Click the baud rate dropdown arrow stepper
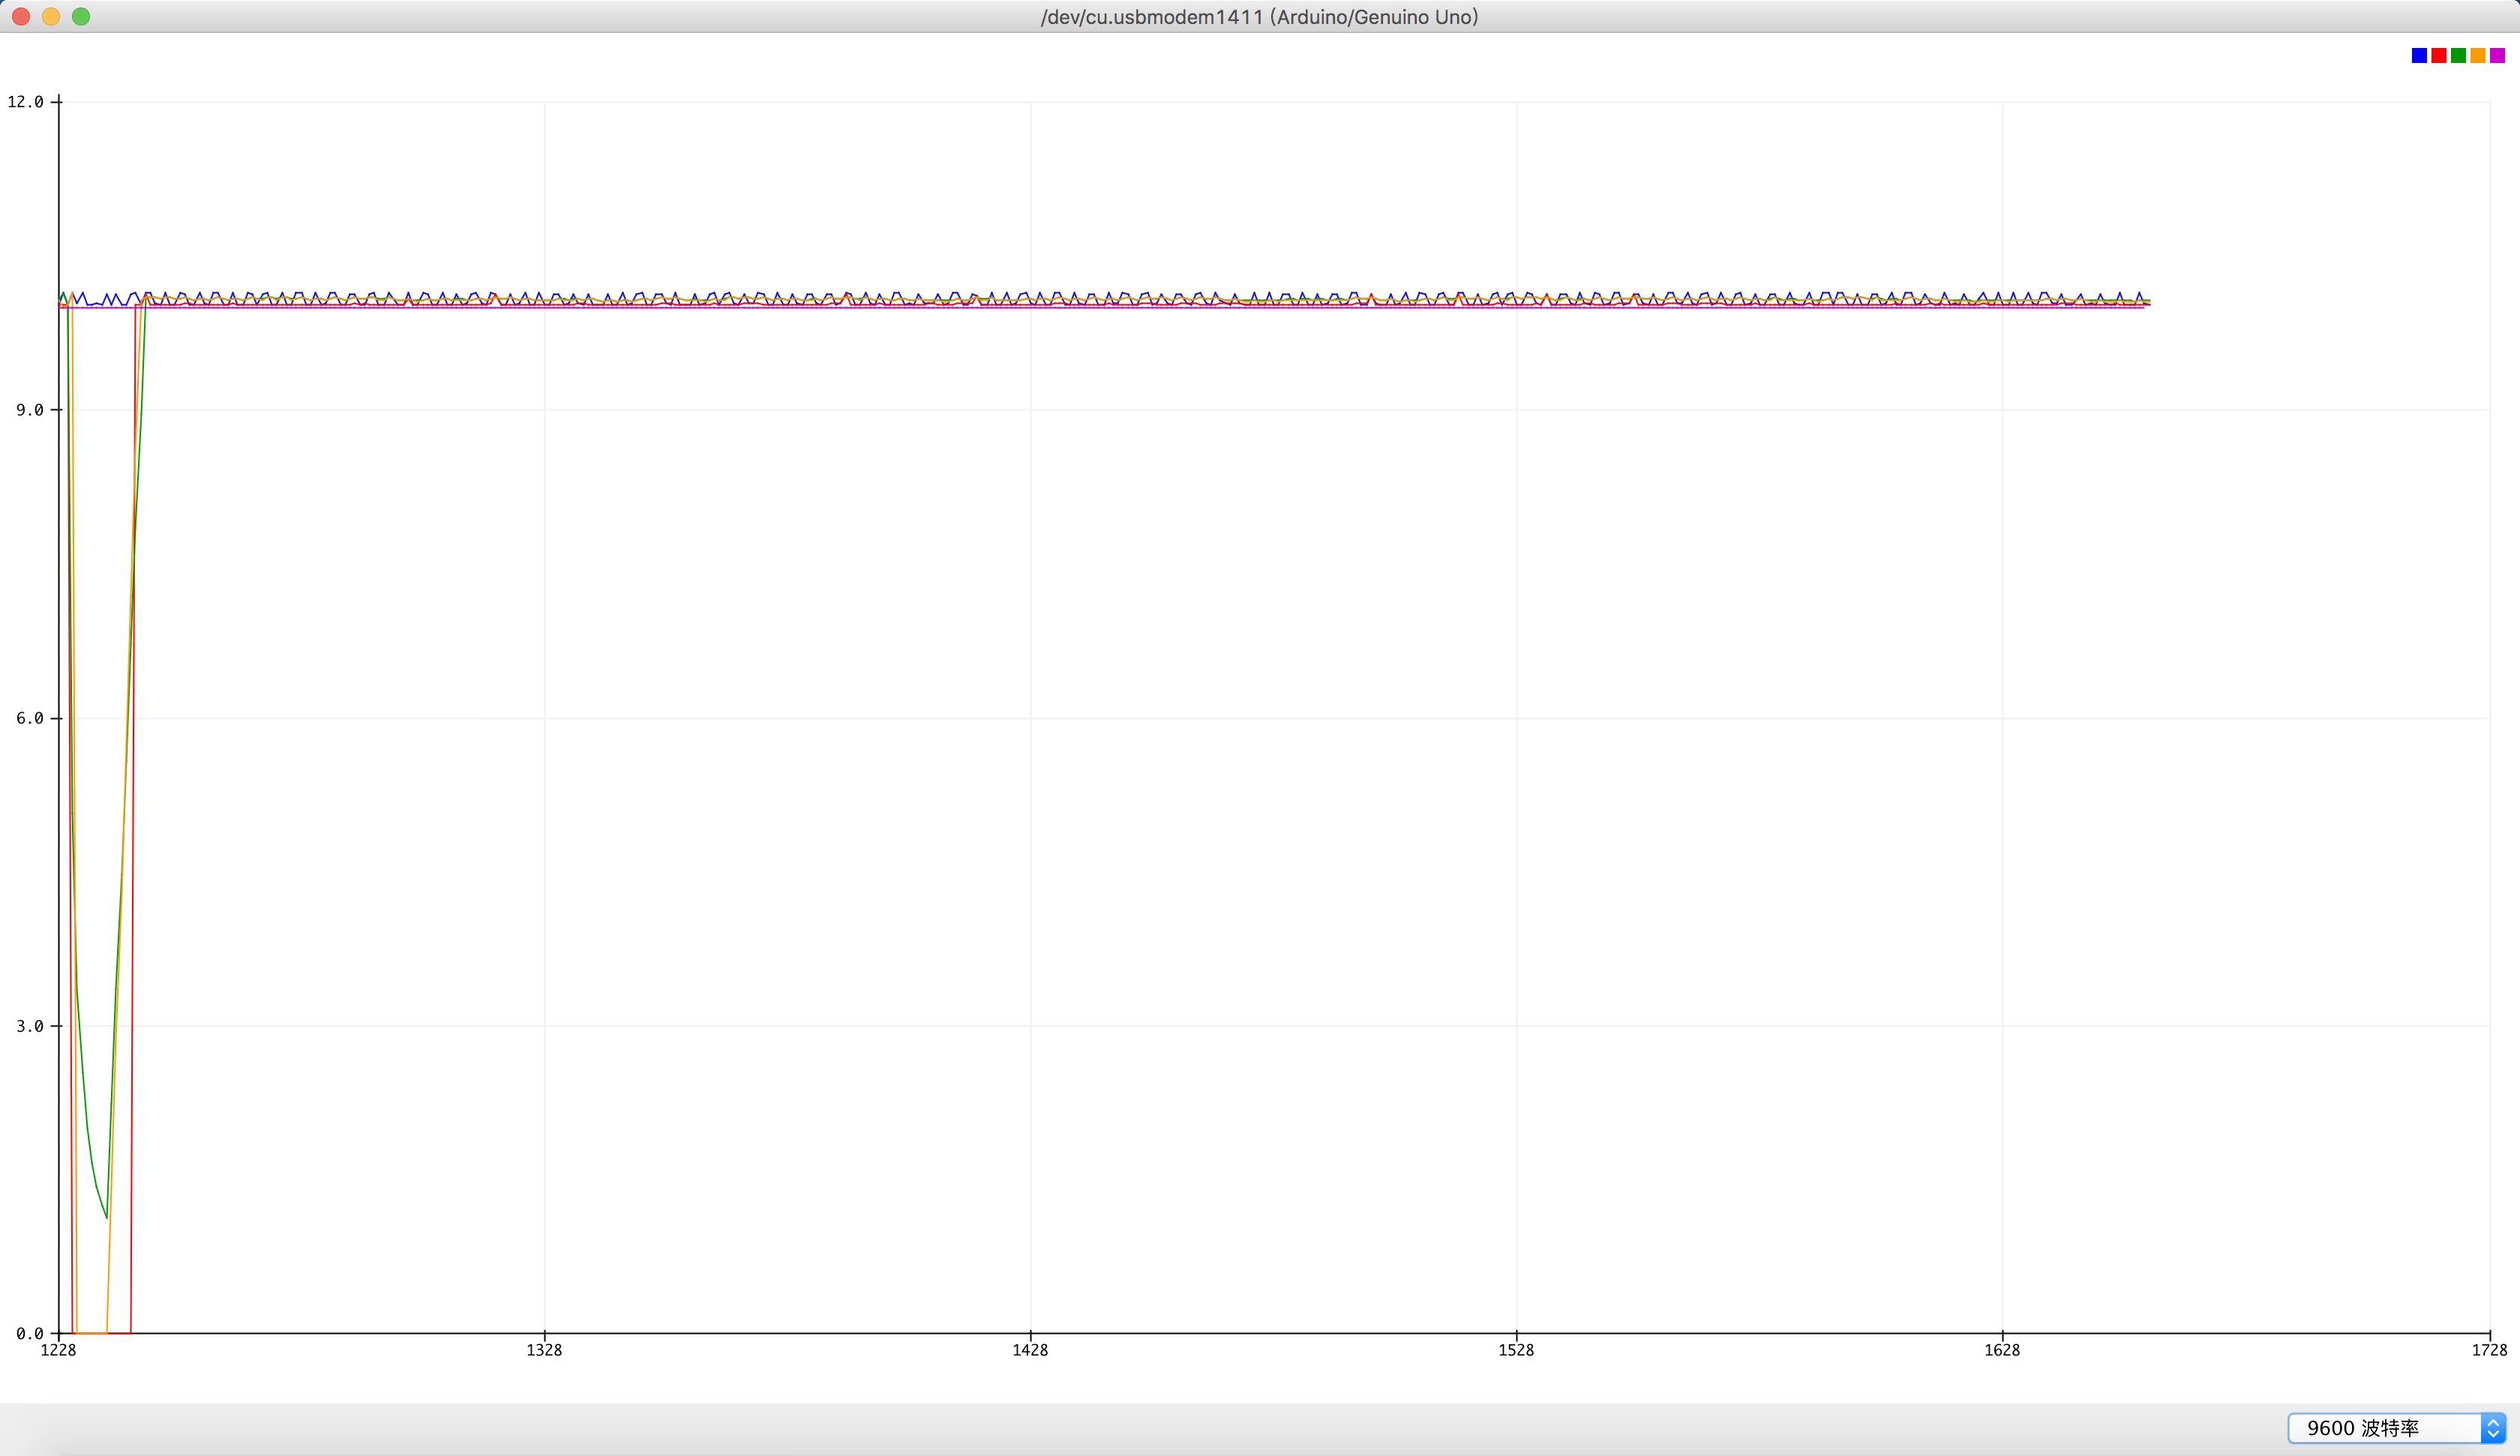 click(2493, 1428)
